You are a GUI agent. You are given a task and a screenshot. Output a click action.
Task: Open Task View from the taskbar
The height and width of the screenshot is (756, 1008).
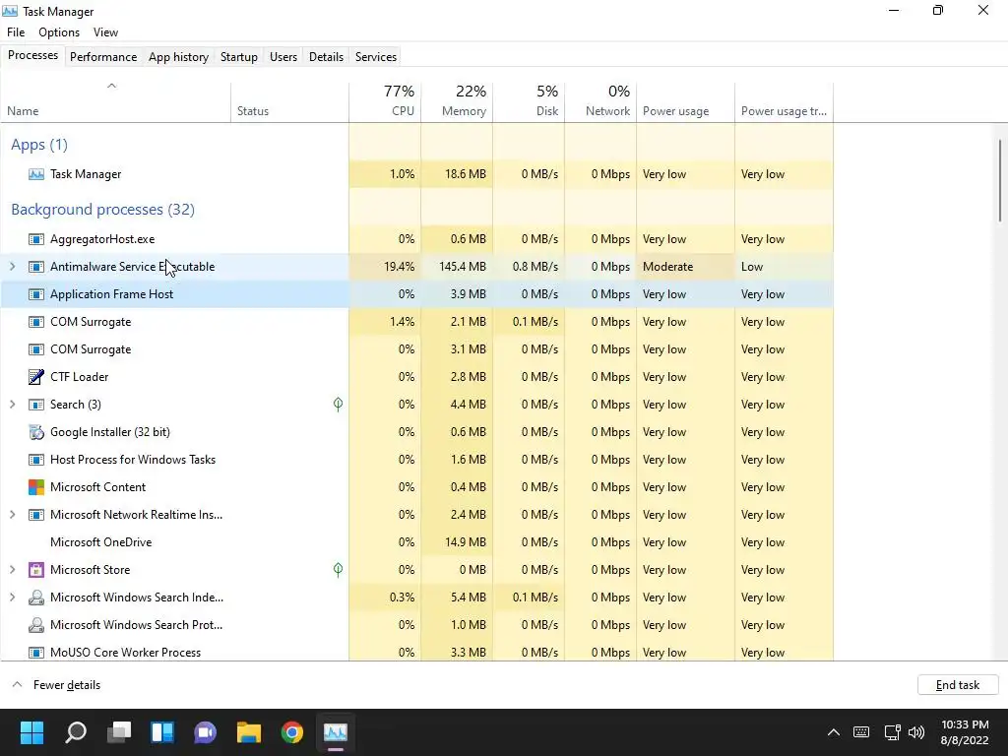pos(119,732)
